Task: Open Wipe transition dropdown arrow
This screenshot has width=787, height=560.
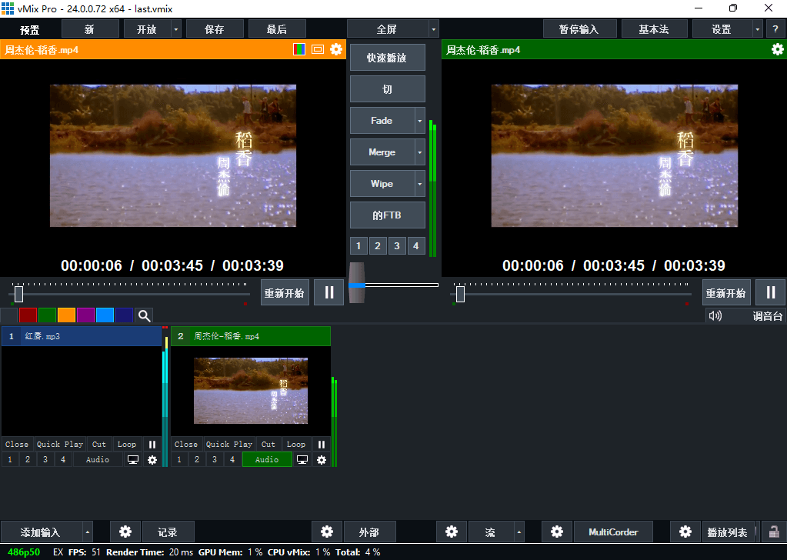Action: point(419,184)
